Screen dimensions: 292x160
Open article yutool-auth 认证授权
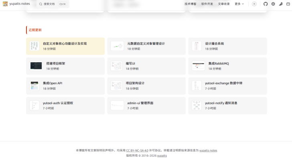65,105
